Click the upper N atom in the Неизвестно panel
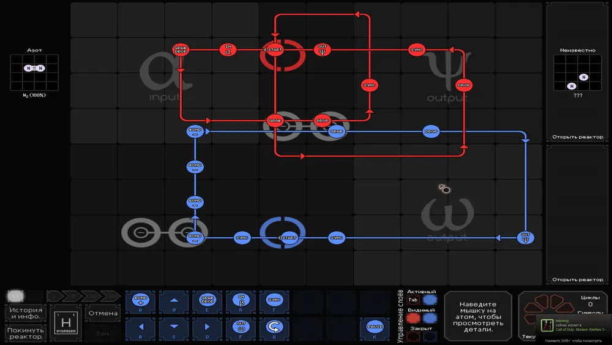 (x=583, y=77)
